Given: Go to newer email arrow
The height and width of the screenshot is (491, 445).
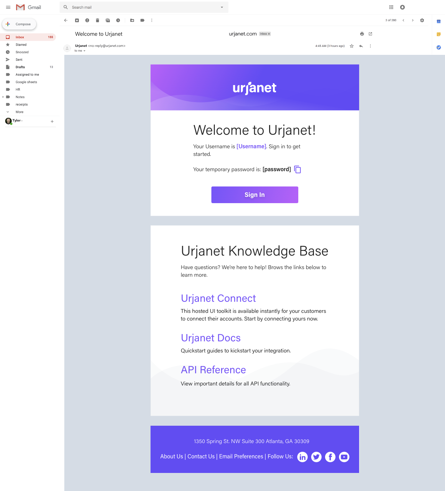Looking at the screenshot, I should coord(403,20).
